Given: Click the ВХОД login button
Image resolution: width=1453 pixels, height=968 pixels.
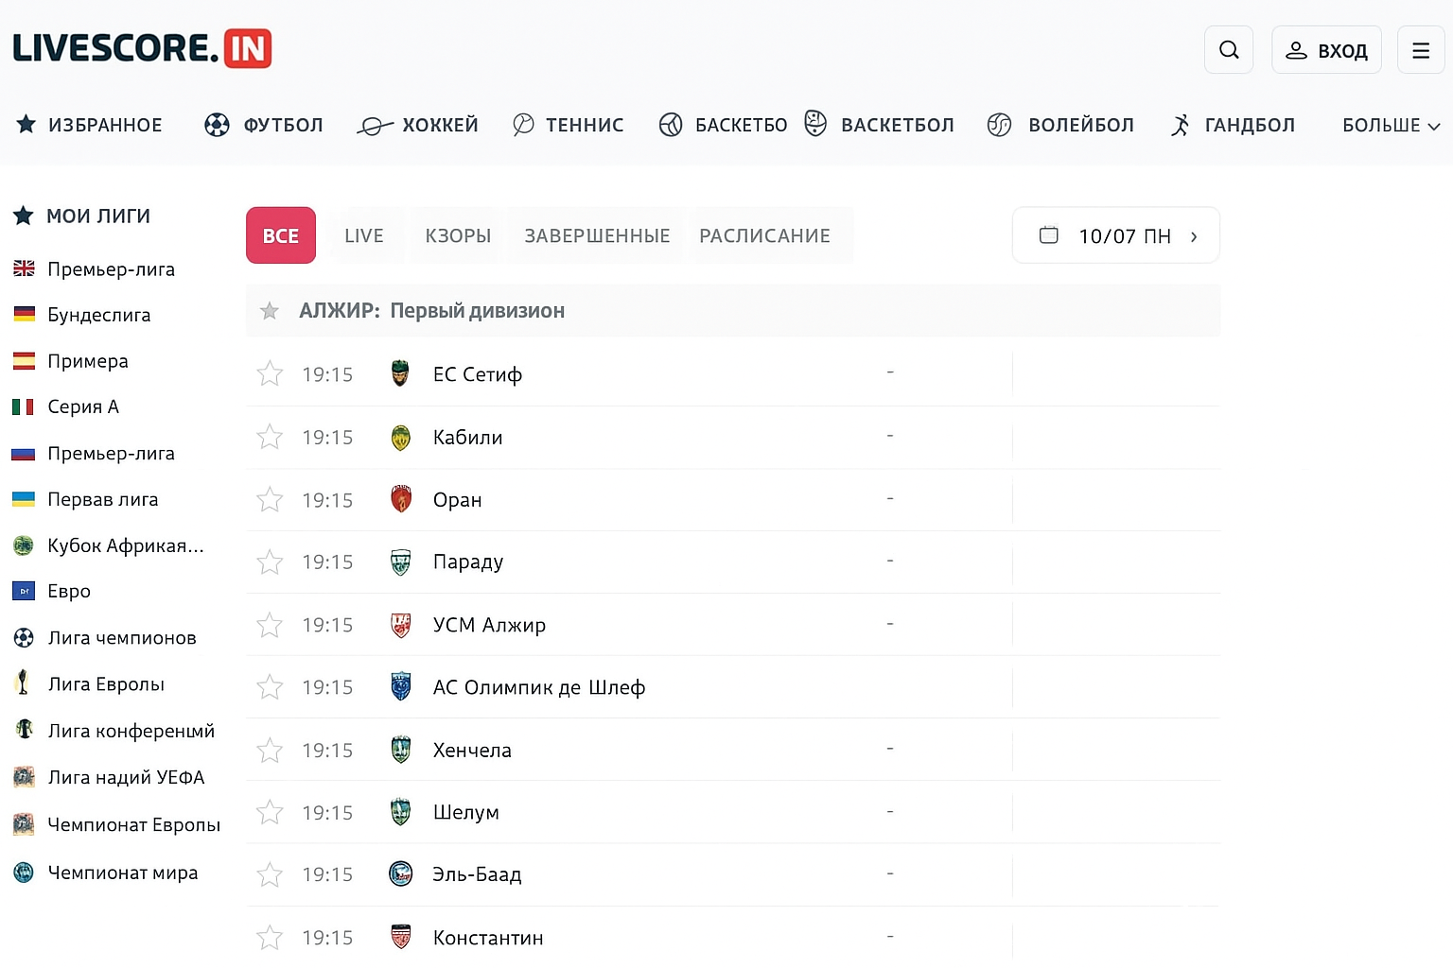Looking at the screenshot, I should (x=1326, y=49).
